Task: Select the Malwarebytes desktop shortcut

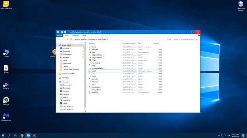Action: click(x=6, y=117)
